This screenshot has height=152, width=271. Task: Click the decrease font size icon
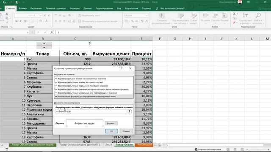click(x=49, y=16)
